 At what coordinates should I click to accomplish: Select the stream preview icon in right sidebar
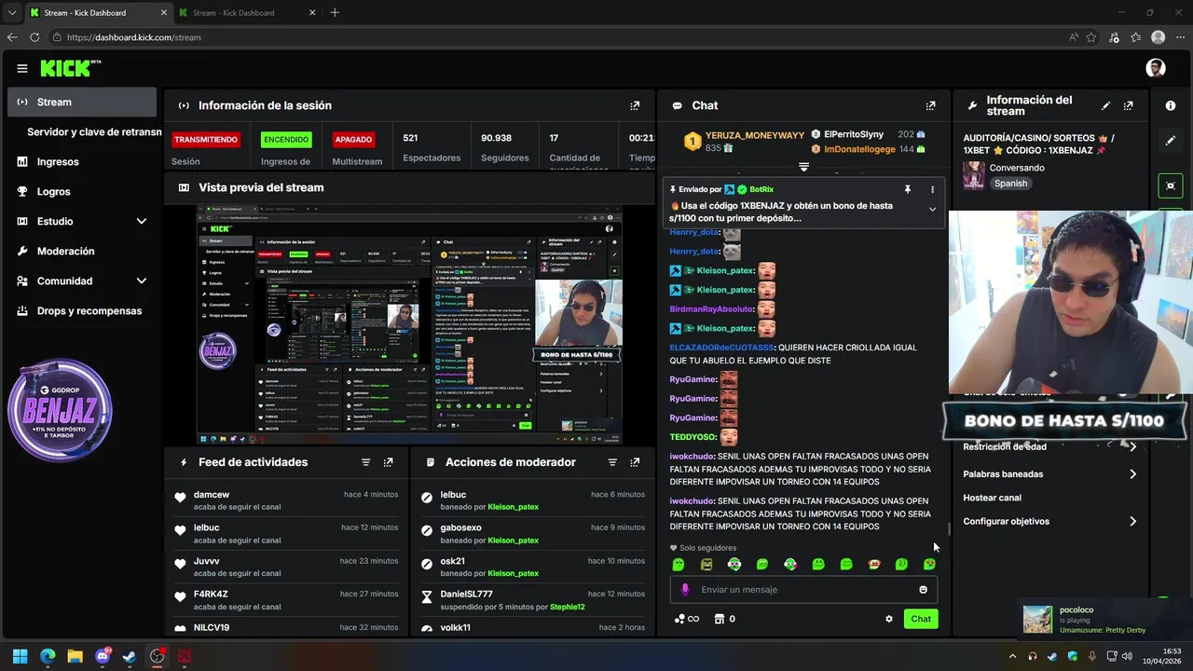coord(1171,185)
